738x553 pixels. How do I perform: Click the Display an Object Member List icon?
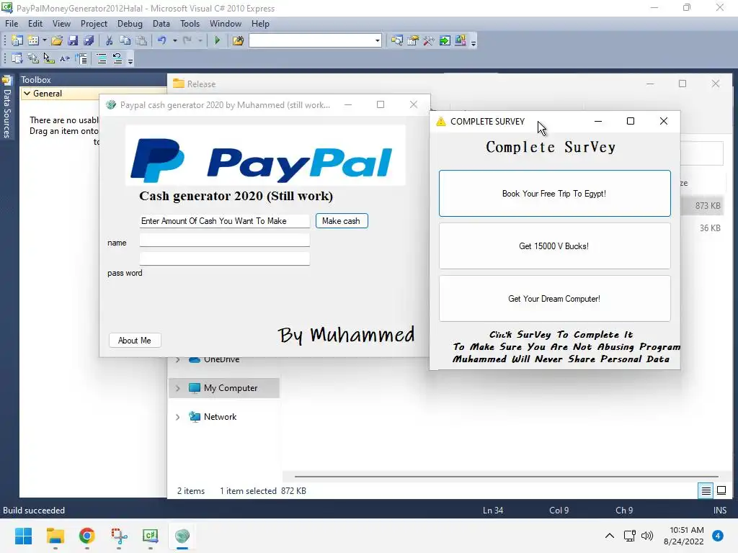(17, 58)
